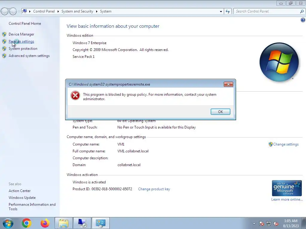
Task: Click the Service Pack 1 text
Action: (x=84, y=57)
